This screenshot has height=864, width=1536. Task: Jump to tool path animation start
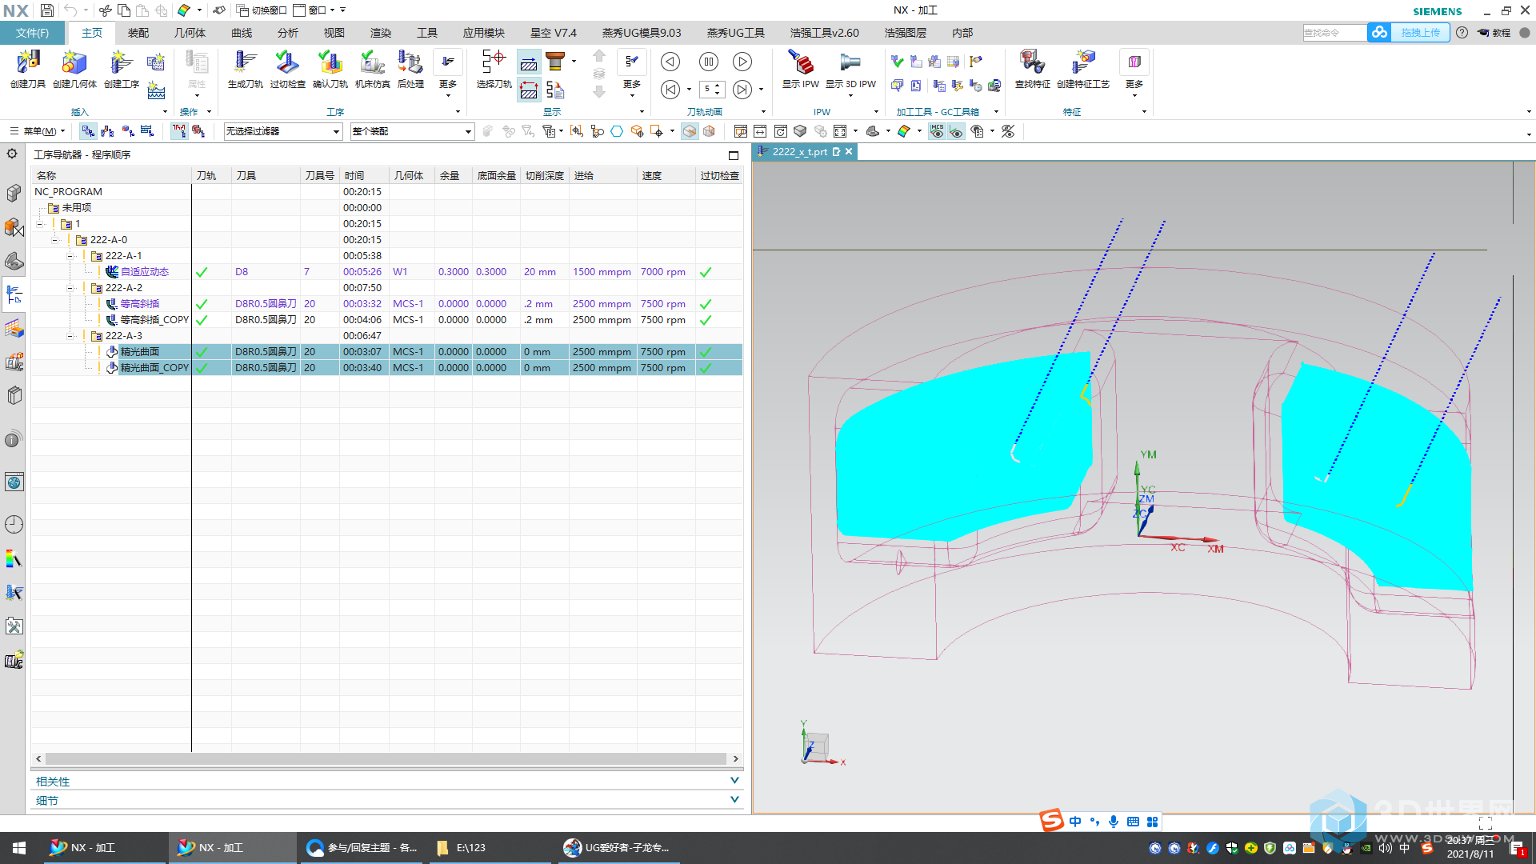click(670, 90)
